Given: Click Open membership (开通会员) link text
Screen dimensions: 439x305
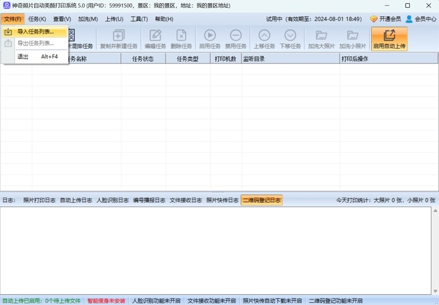Looking at the screenshot, I should pos(390,19).
